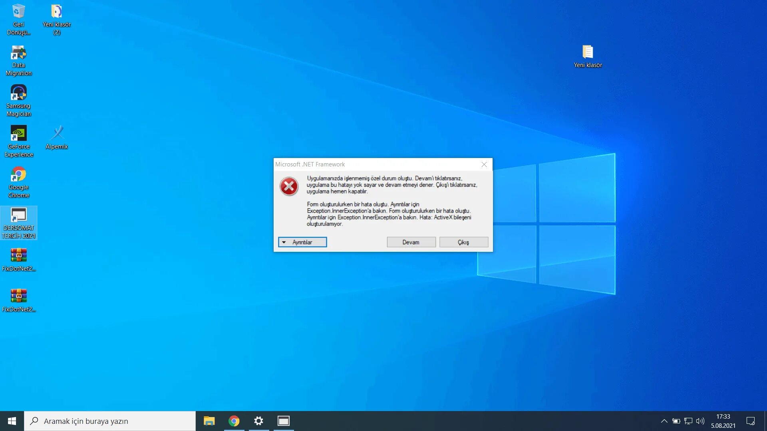Open the notification center icon
This screenshot has height=431, width=767.
click(751, 421)
